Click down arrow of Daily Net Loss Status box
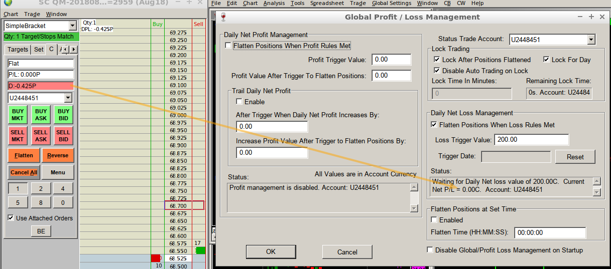This screenshot has height=269, width=611. (x=597, y=192)
